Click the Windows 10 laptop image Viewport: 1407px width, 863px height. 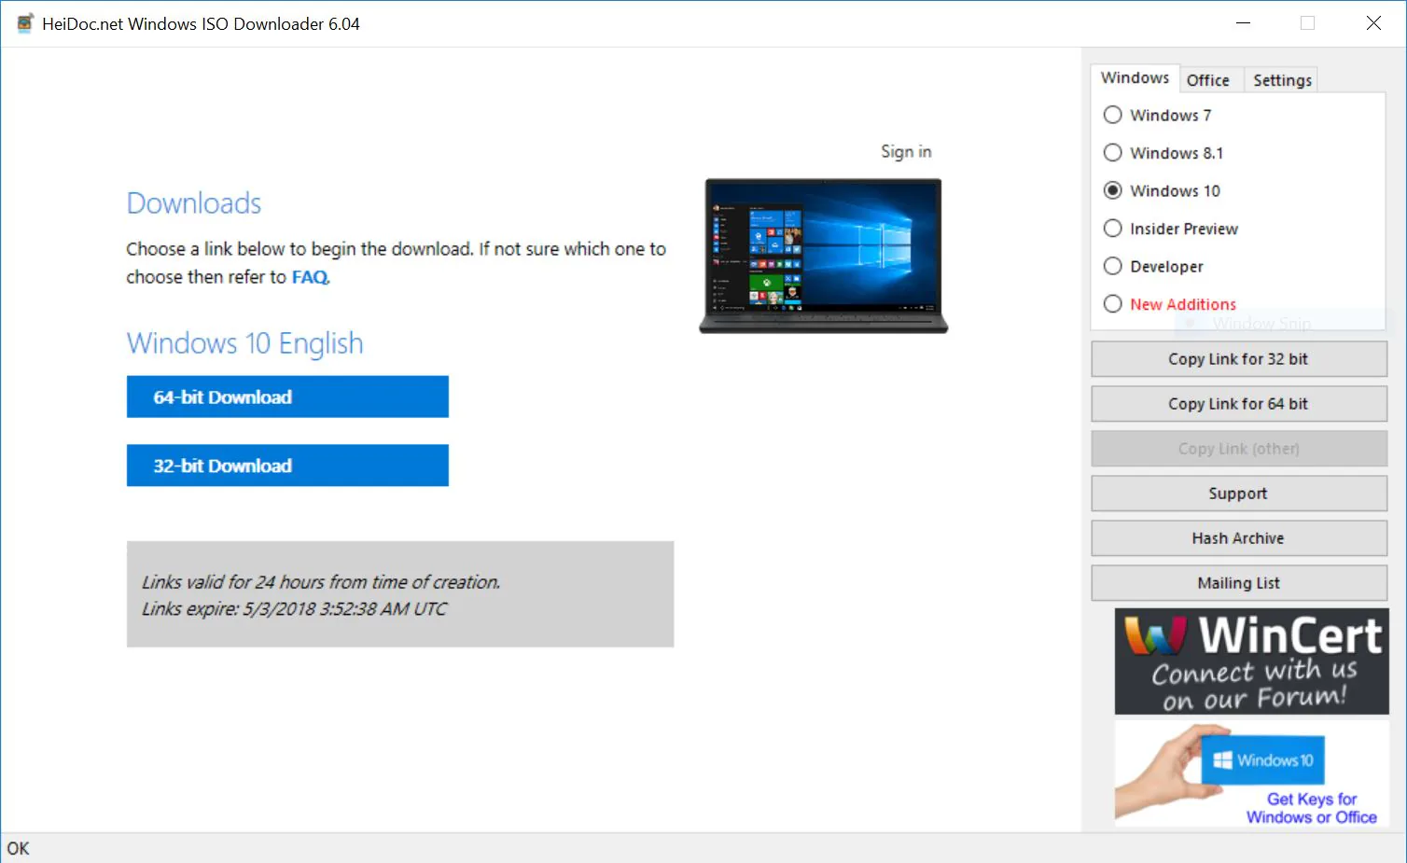(824, 256)
